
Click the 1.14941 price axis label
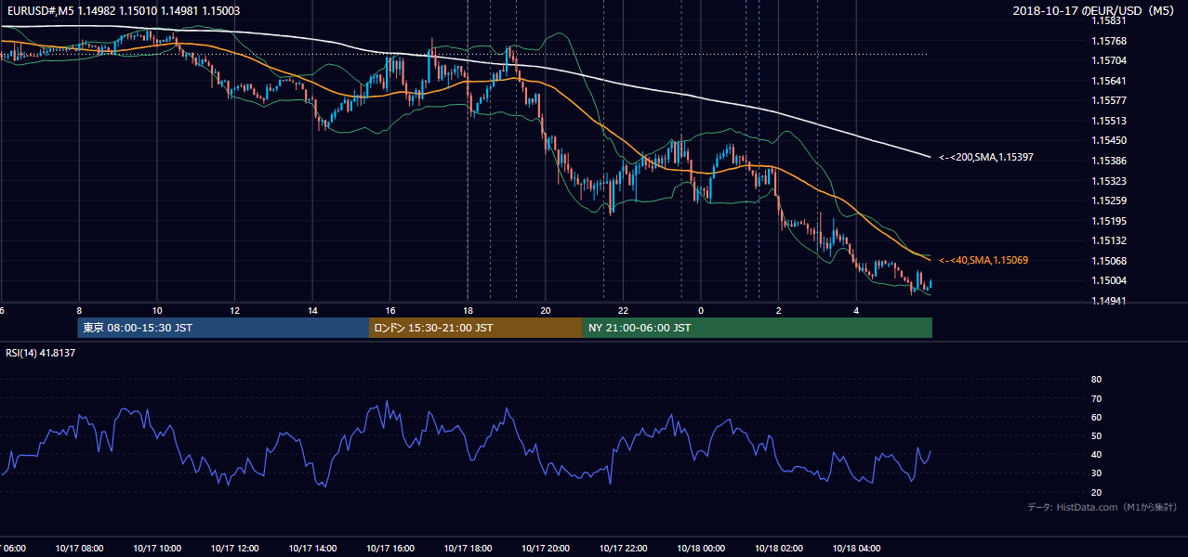click(x=1108, y=301)
